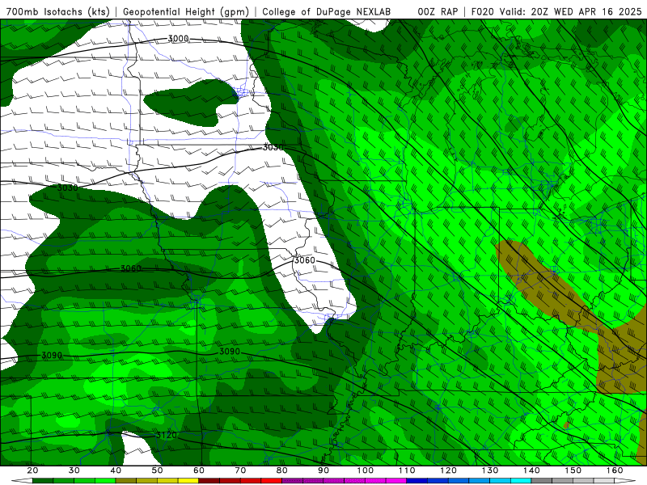
Task: Click the 3120 height contour label
Action: tap(167, 435)
